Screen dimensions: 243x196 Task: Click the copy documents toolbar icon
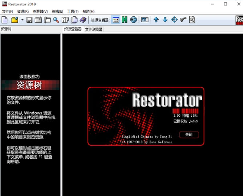point(74,20)
